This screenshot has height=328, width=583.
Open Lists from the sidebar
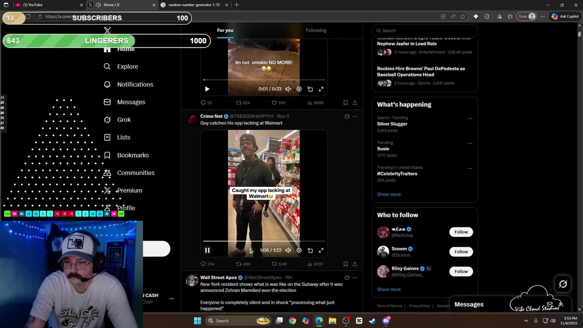pyautogui.click(x=117, y=137)
